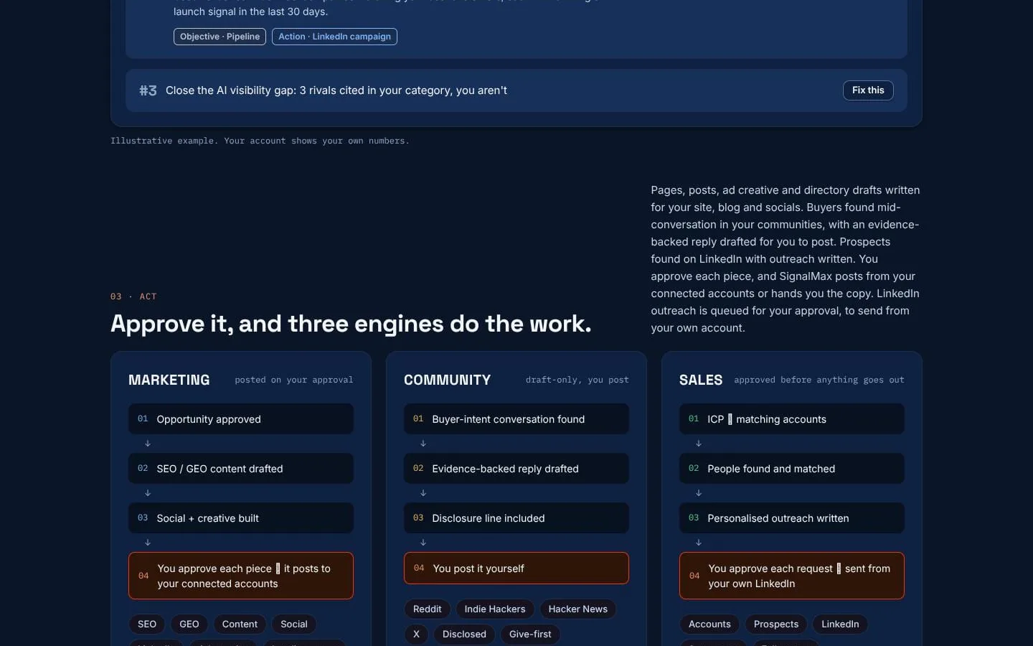Select the Personalised outreach written step
The width and height of the screenshot is (1033, 646).
(792, 518)
